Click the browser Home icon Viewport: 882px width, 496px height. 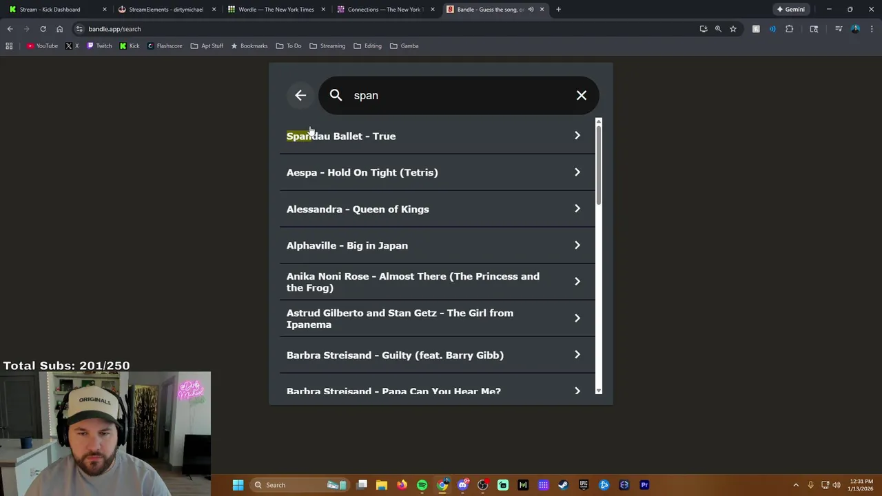pos(59,29)
